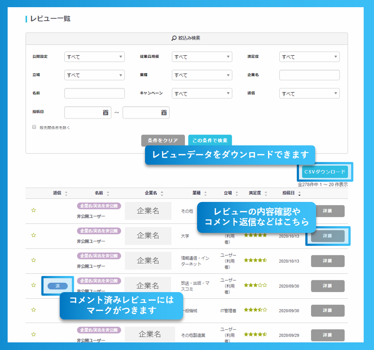374x350 pixels.
Task: Click the 企業名 text input field
Action: [309, 75]
